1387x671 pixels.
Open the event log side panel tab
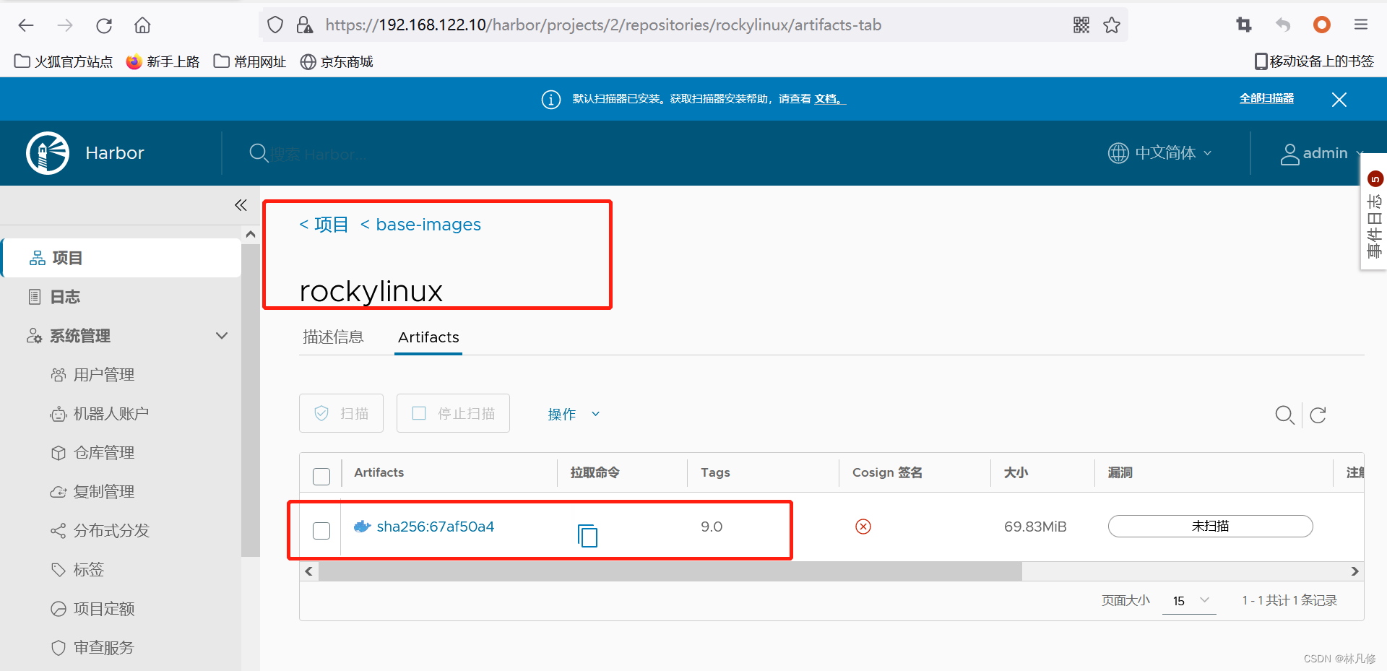tap(1374, 212)
